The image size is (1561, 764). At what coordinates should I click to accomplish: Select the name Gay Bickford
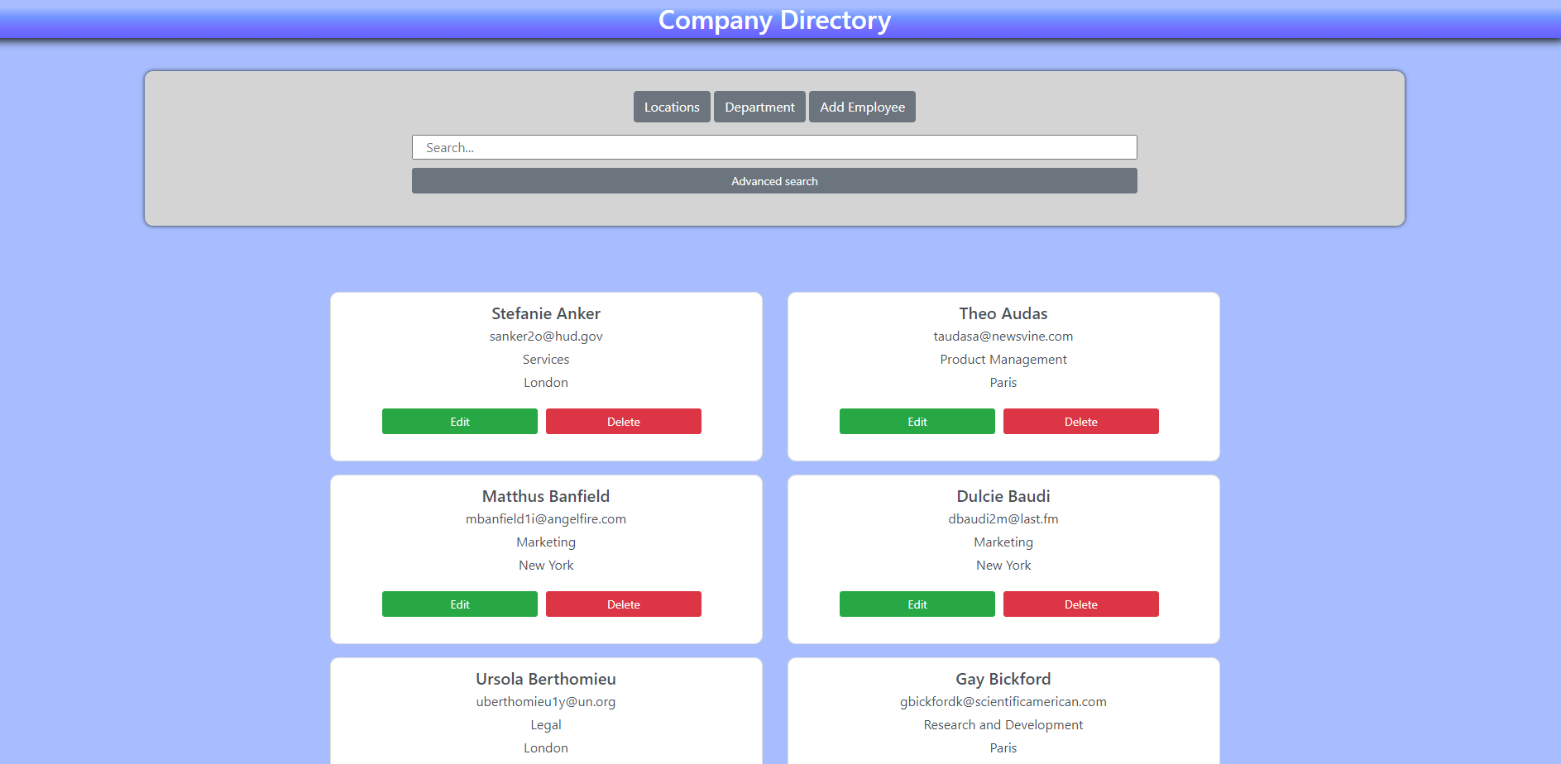pyautogui.click(x=1003, y=679)
